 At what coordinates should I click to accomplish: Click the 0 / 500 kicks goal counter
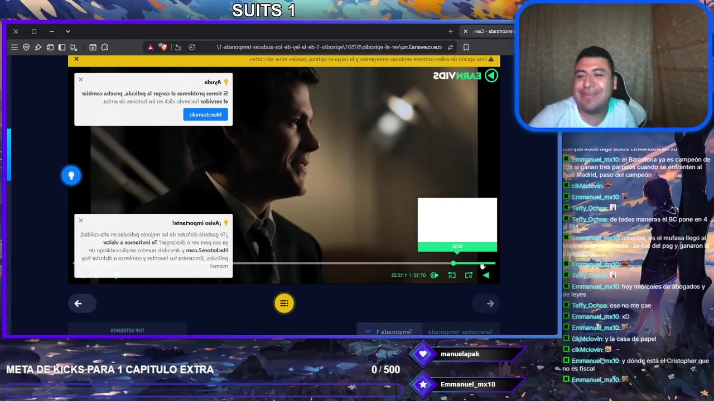[x=385, y=370]
